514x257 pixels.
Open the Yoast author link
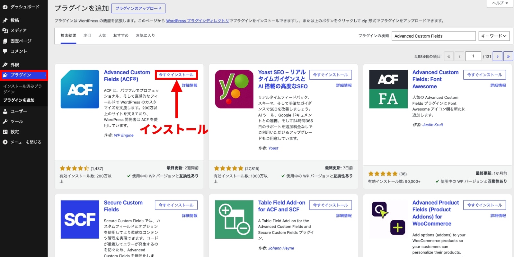click(x=273, y=148)
